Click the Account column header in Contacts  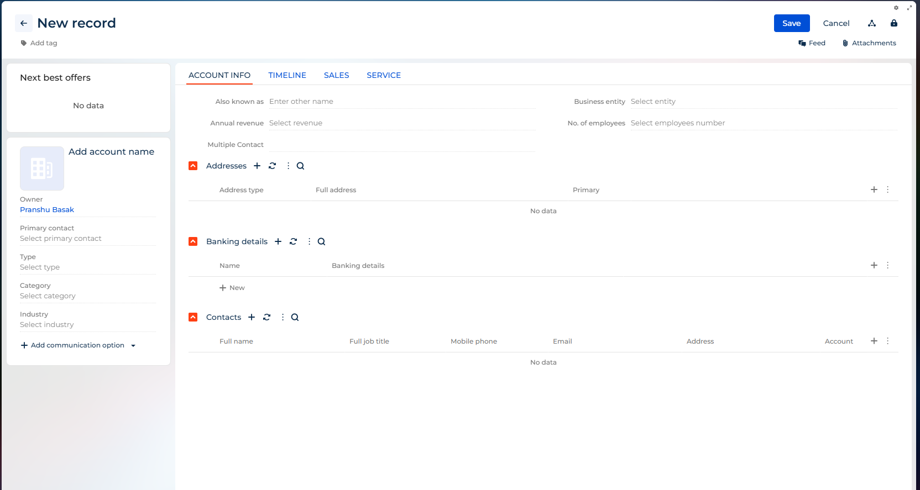[x=839, y=341]
